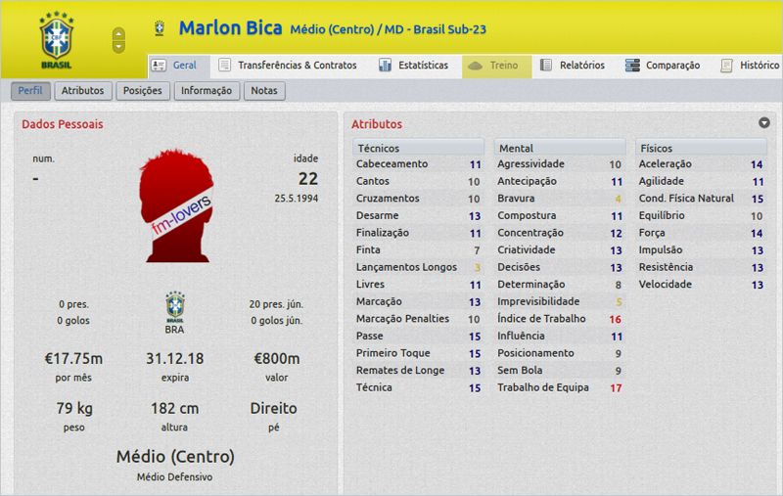
Task: Open the Informação view
Action: (x=206, y=91)
